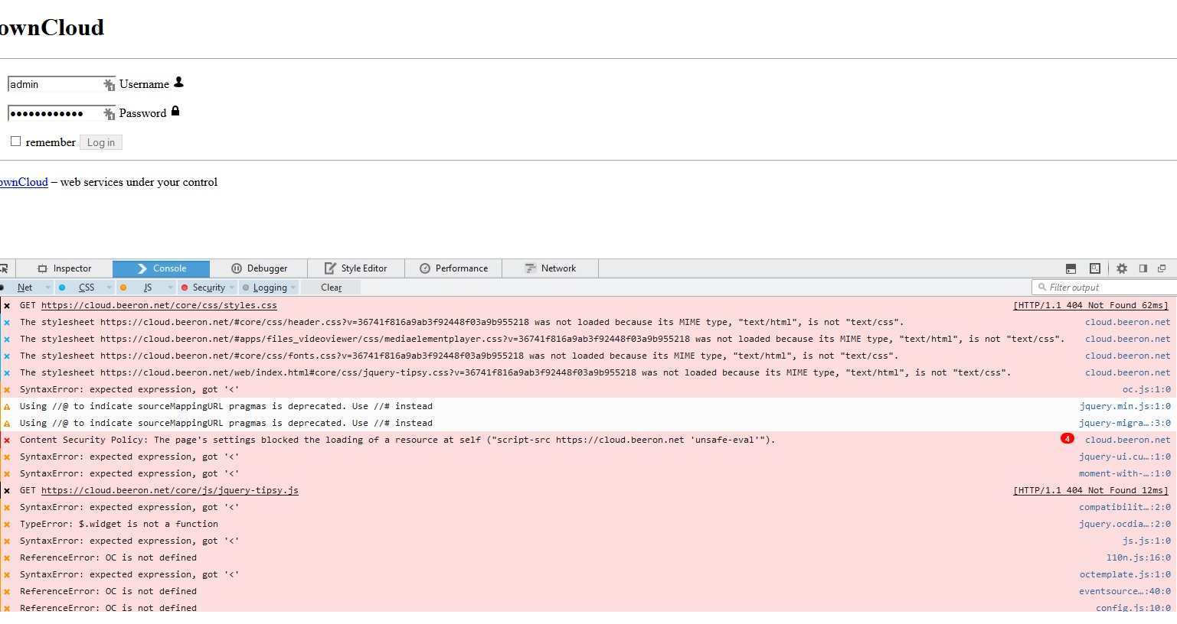The height and width of the screenshot is (624, 1177).
Task: Open the developer tools settings gear
Action: coord(1122,268)
